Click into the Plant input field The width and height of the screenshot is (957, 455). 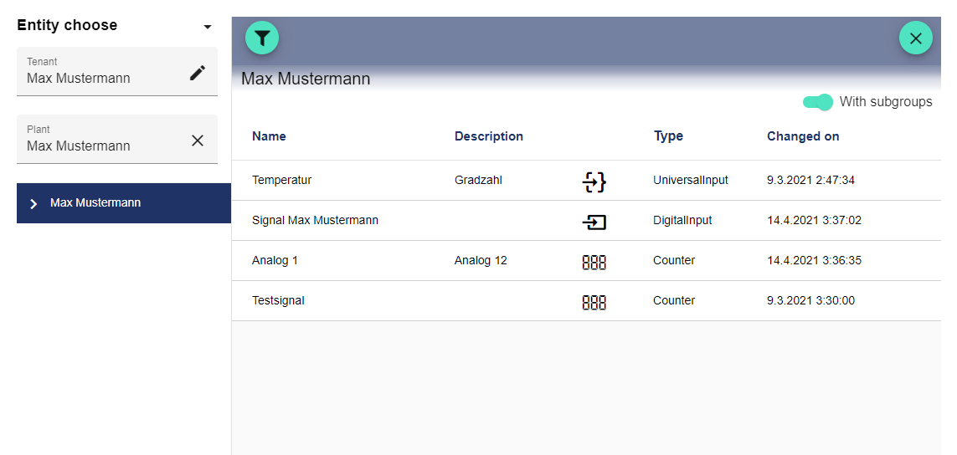(x=100, y=146)
